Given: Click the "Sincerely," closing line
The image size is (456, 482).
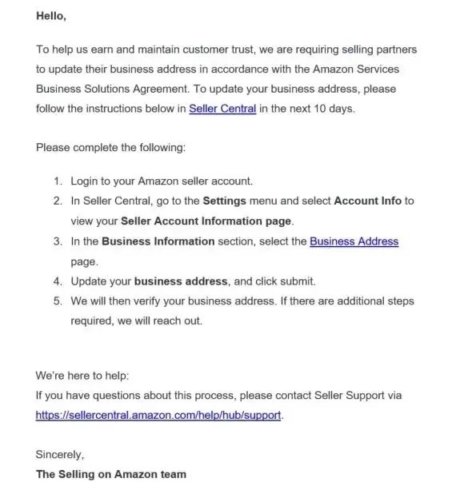Looking at the screenshot, I should point(60,454).
